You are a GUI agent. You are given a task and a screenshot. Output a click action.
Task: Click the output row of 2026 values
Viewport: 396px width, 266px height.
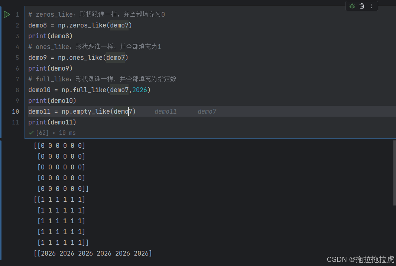pyautogui.click(x=93, y=253)
